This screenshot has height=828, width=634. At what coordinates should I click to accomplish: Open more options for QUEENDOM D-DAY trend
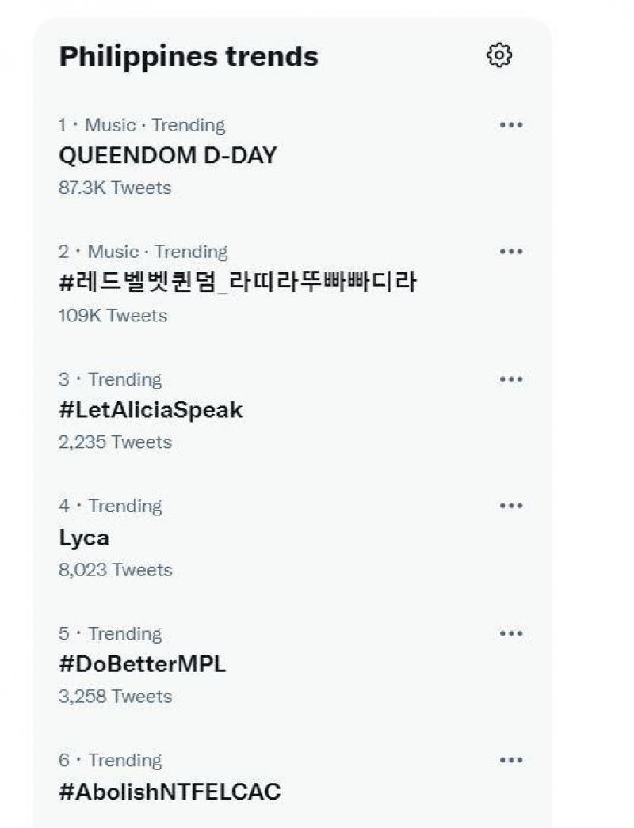511,125
